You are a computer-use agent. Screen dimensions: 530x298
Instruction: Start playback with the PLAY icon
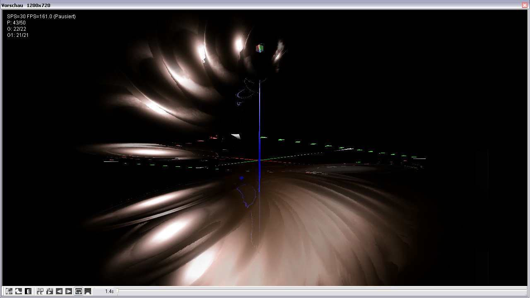49,291
